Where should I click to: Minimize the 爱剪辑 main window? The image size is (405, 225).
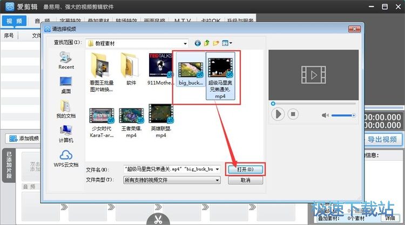[x=372, y=6]
